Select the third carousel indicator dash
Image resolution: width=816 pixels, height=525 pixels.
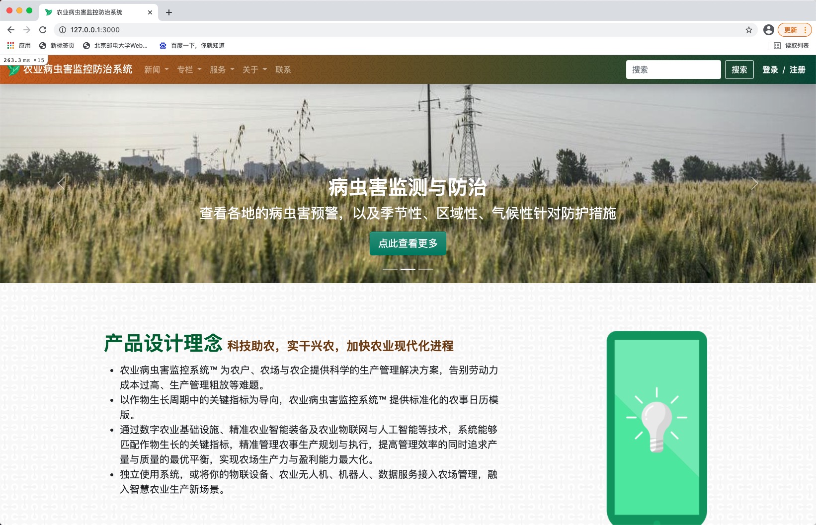click(425, 269)
